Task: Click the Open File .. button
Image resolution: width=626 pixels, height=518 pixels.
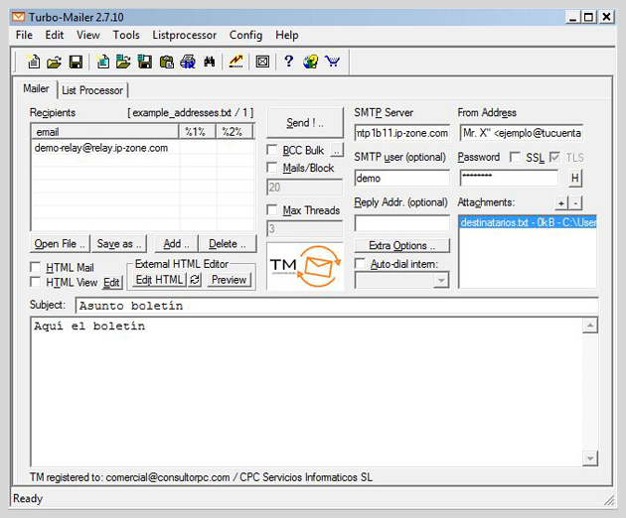Action: pyautogui.click(x=60, y=244)
